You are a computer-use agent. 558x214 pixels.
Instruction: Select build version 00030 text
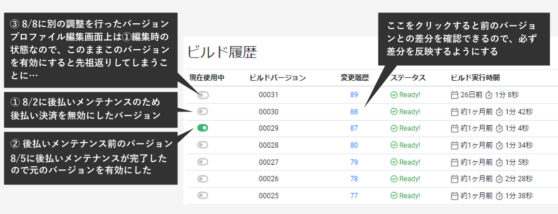268,111
